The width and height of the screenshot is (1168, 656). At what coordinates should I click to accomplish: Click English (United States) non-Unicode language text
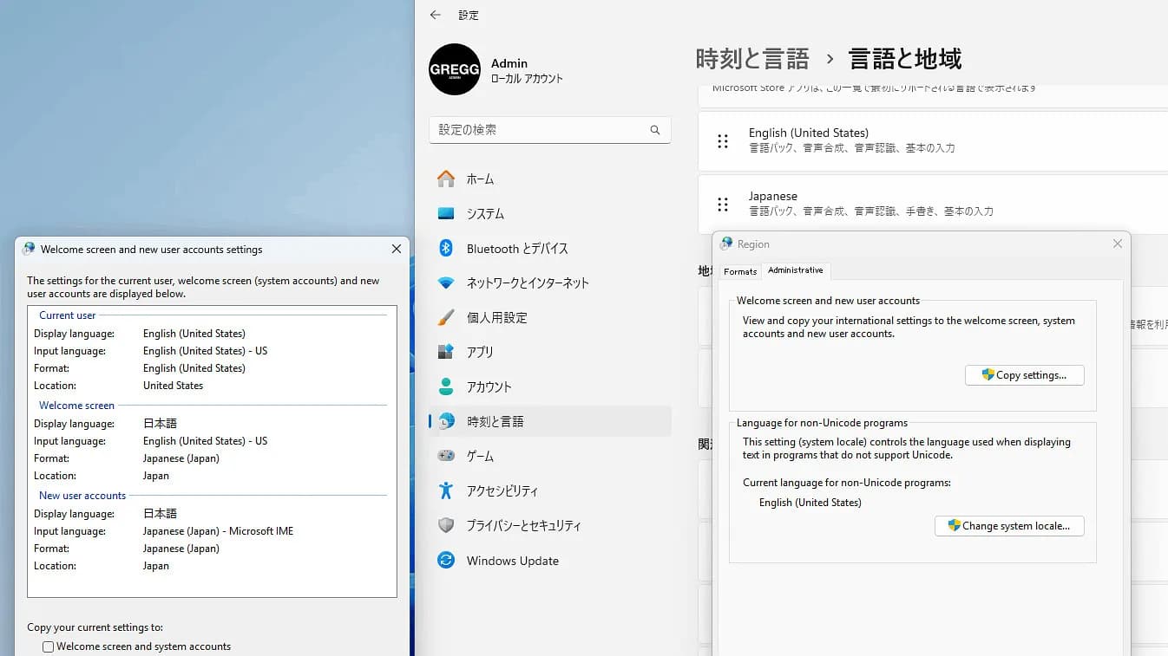point(810,503)
